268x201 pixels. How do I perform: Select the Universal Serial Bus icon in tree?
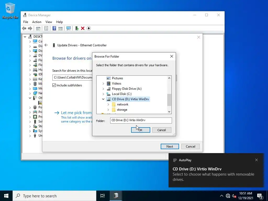35,136
